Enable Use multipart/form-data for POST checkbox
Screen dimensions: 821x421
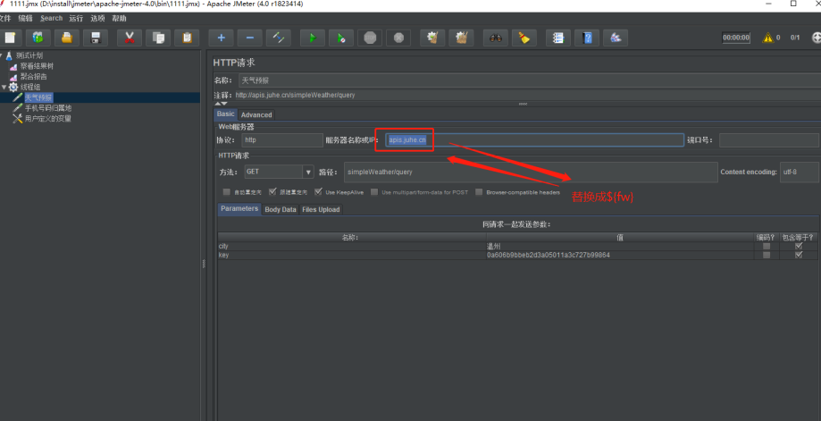click(374, 192)
